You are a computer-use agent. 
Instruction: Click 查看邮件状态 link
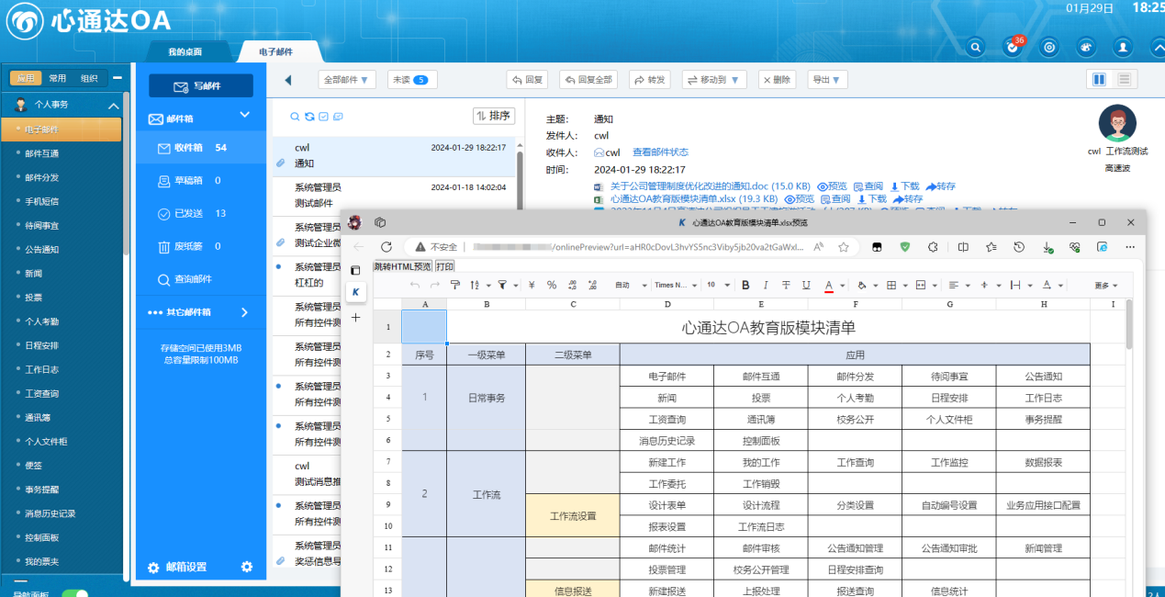point(660,152)
